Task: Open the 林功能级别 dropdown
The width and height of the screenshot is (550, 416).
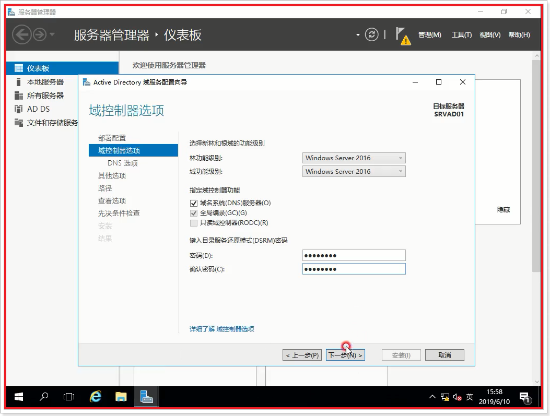Action: coord(354,158)
